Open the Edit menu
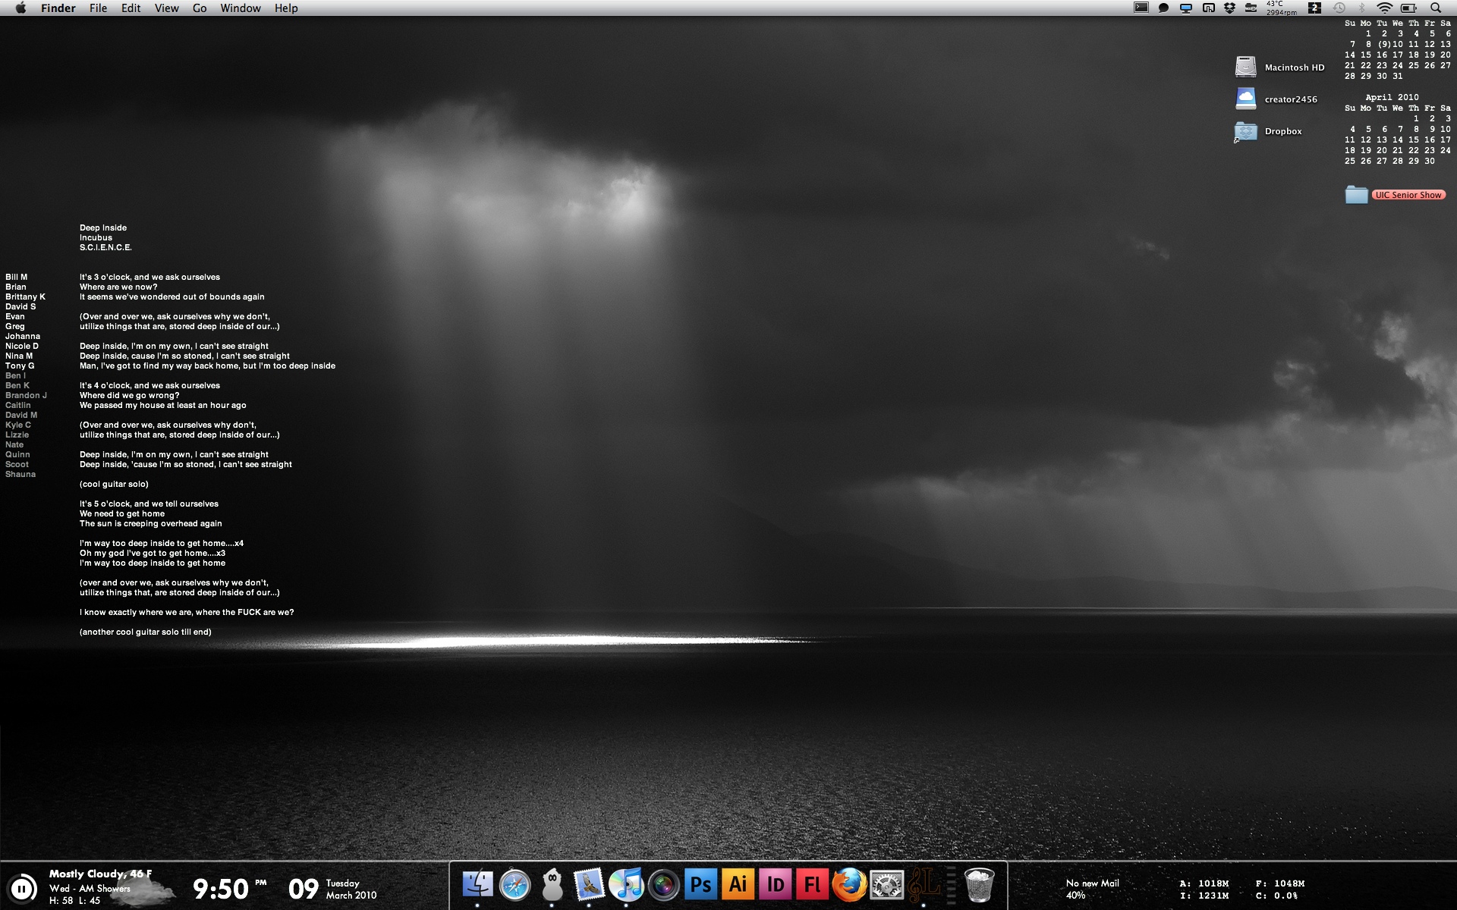 131,8
